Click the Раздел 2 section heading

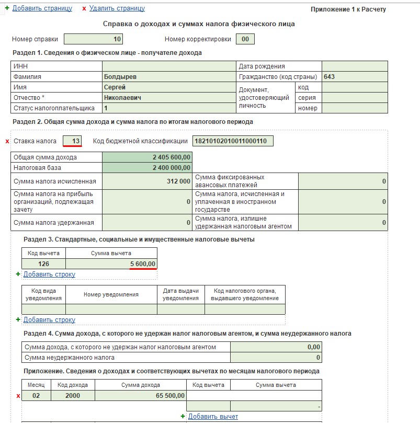click(133, 122)
